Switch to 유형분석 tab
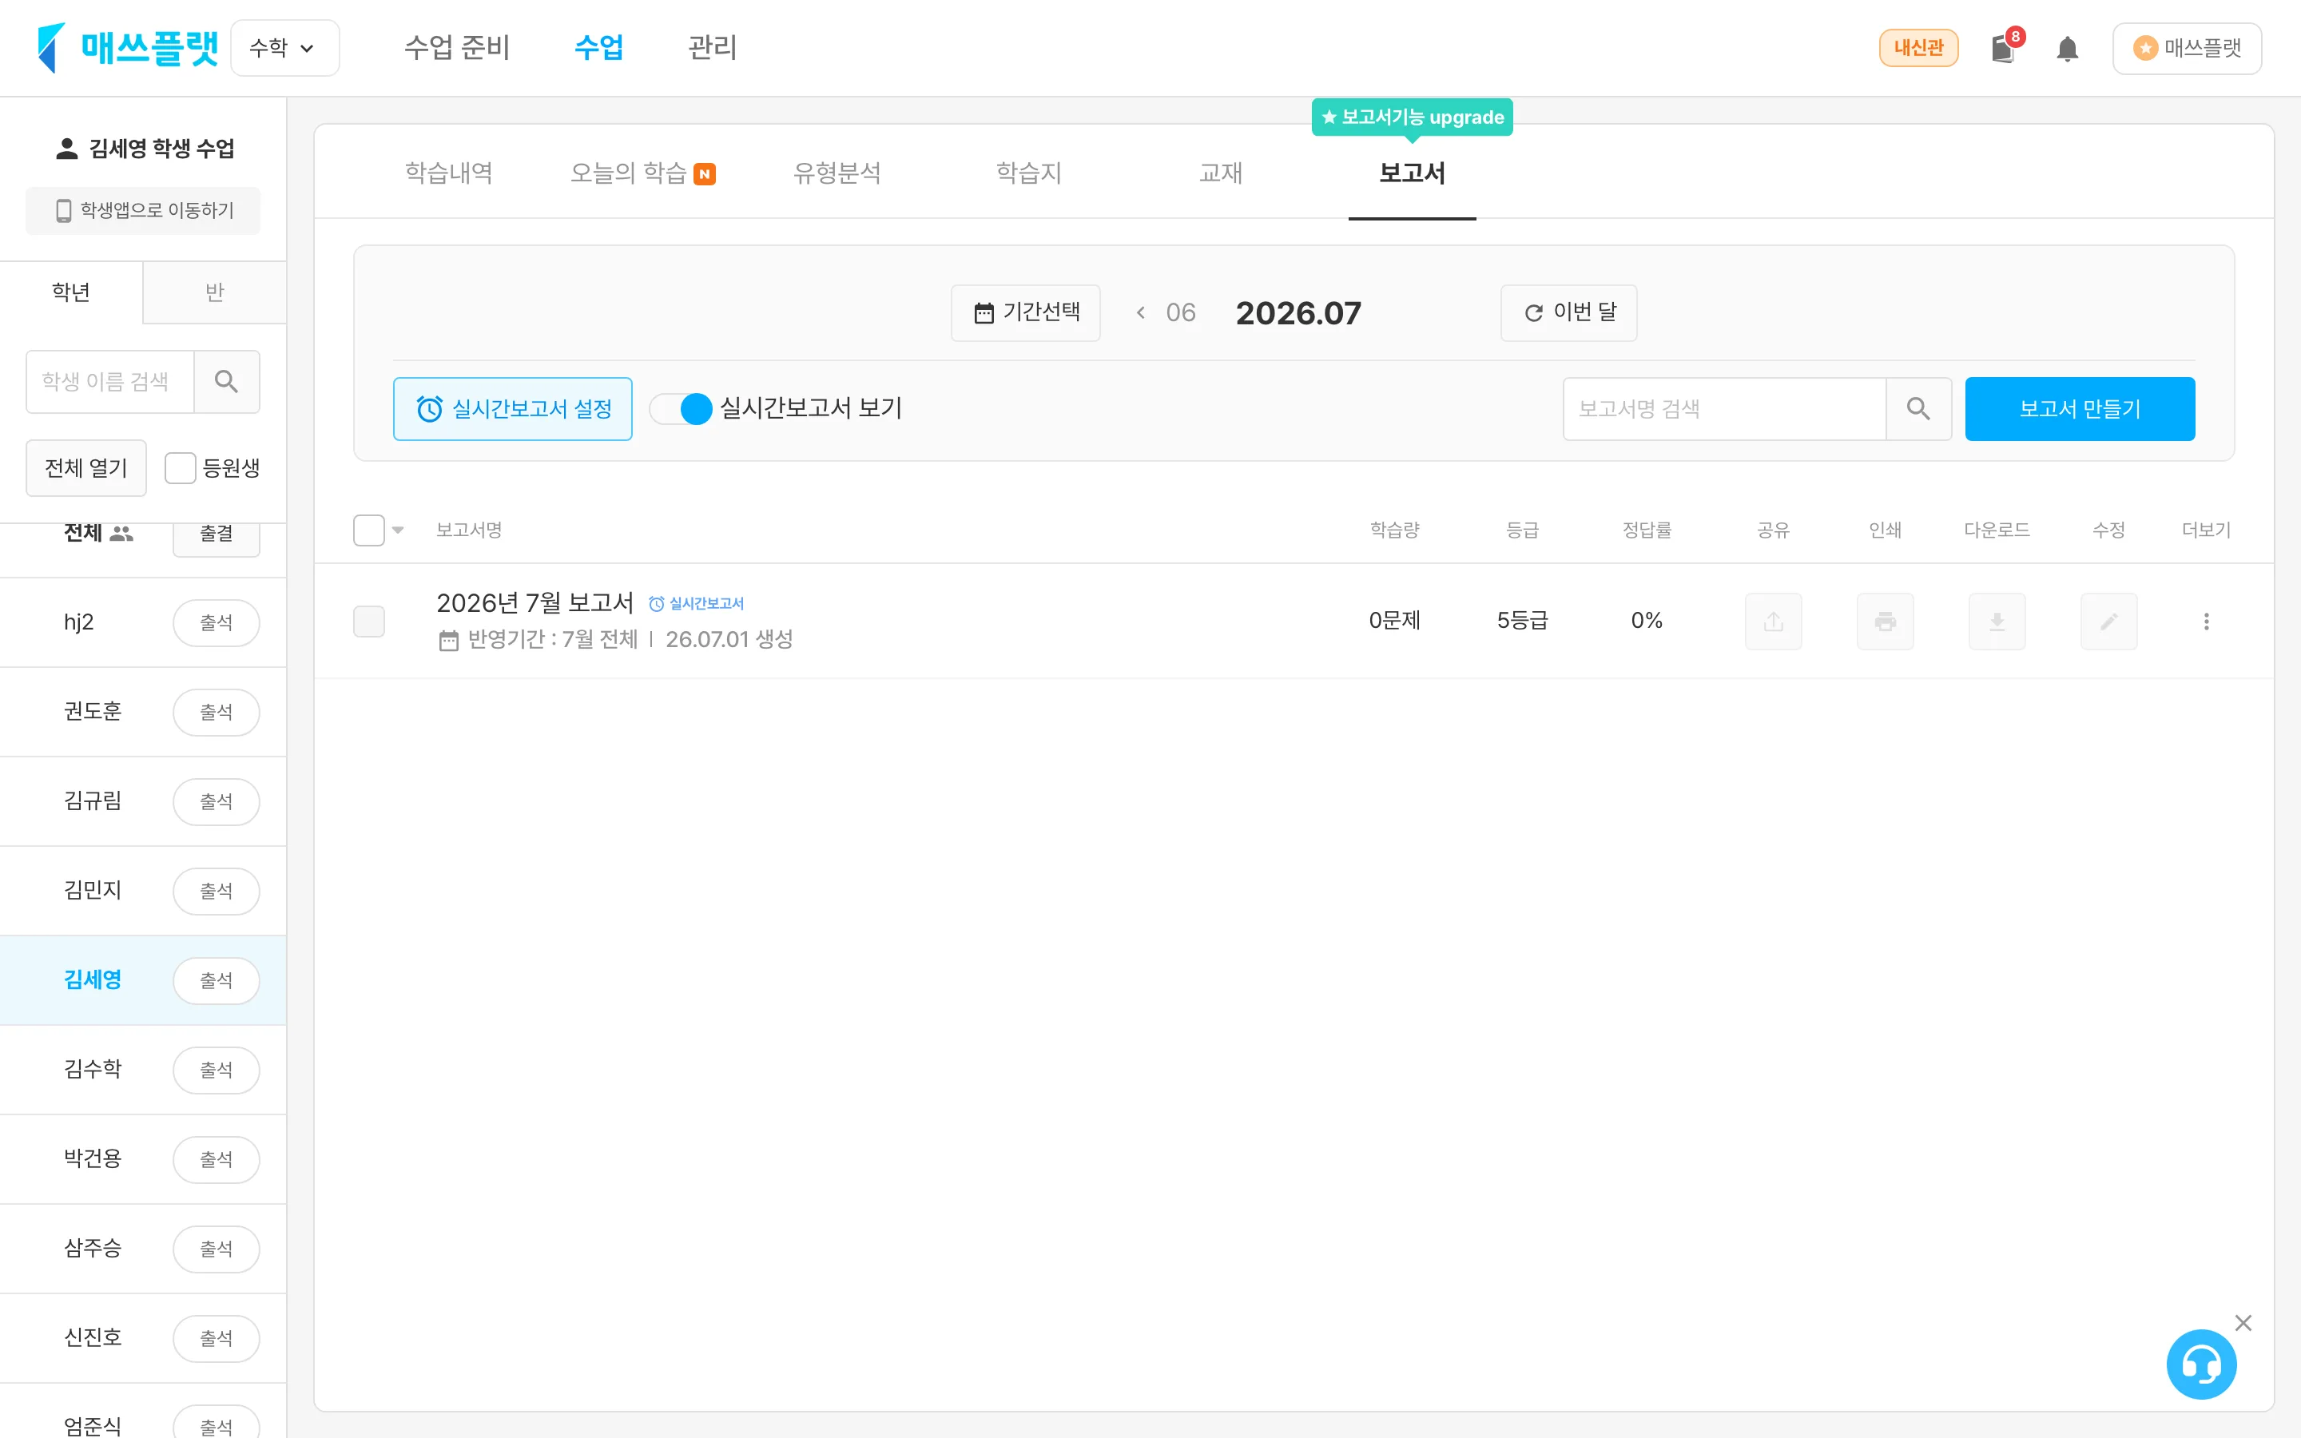The image size is (2301, 1438). tap(837, 173)
